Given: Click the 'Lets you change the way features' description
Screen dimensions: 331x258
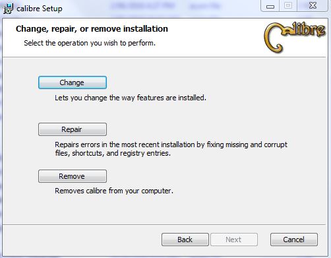Looking at the screenshot, I should tap(131, 98).
